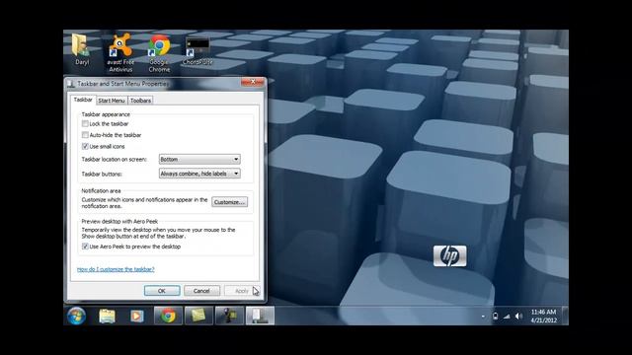Open Windows Explorer from the taskbar
Image resolution: width=632 pixels, height=355 pixels.
click(x=107, y=316)
